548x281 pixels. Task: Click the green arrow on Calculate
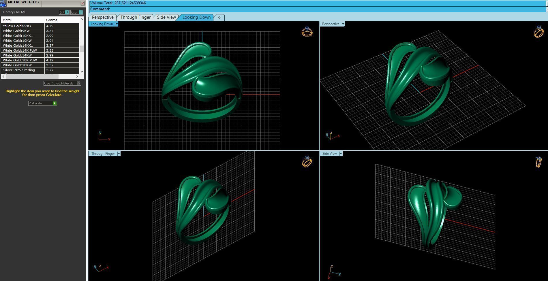coord(55,103)
